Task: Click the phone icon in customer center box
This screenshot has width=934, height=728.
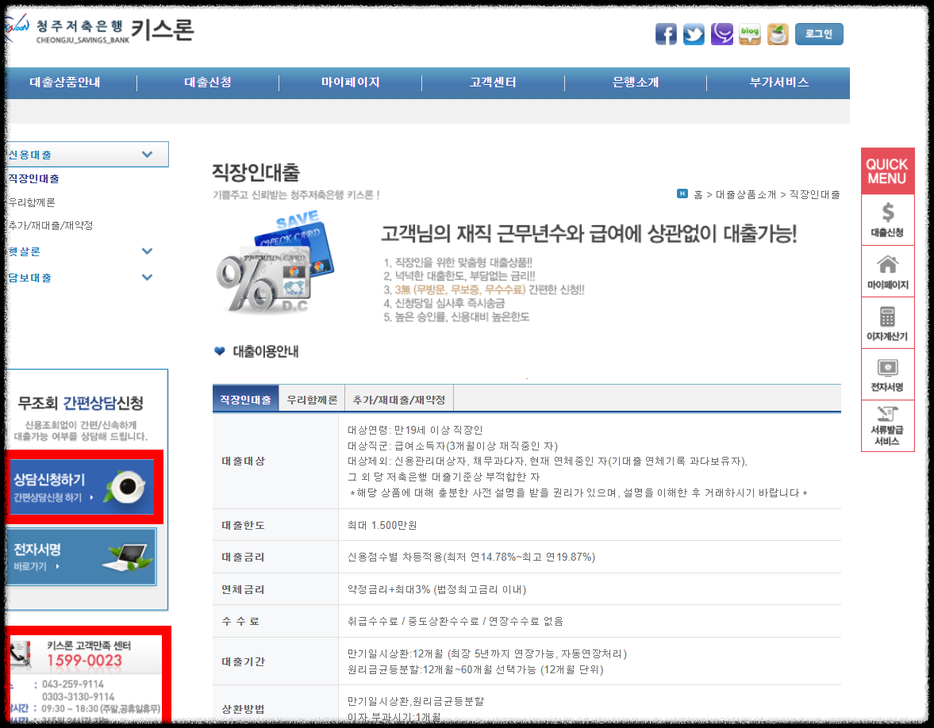Action: pos(21,653)
